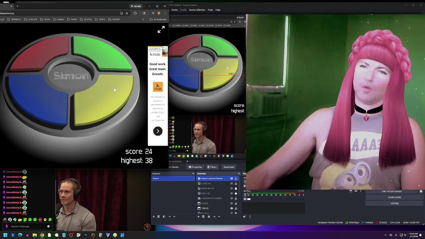The image size is (425, 239).
Task: Open OBS Settings button
Action: 394,203
